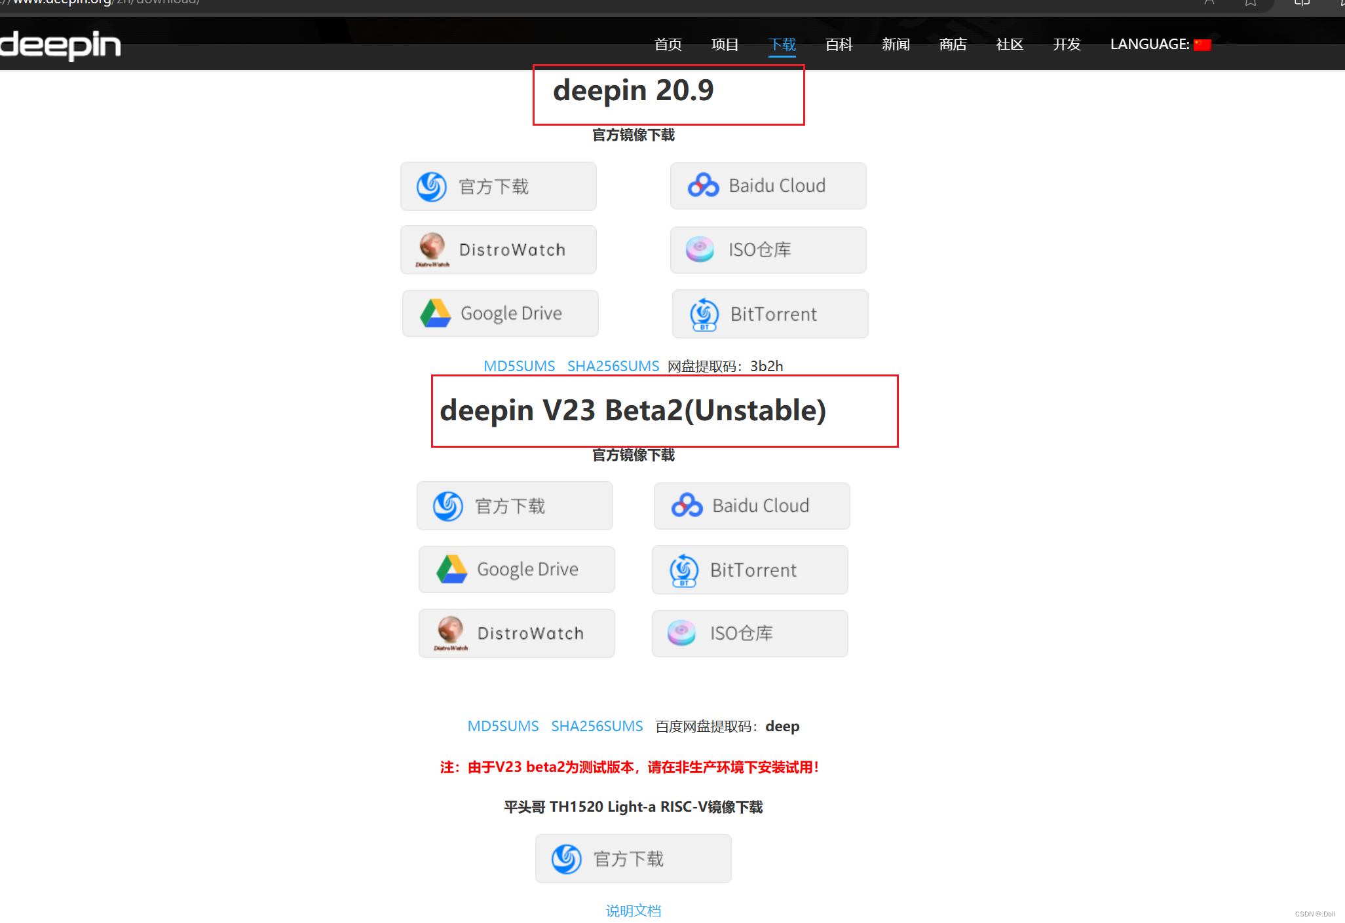Screen dimensions: 1345x923
Task: Open MD5SUMS link for deepin 20.9
Action: coord(519,366)
